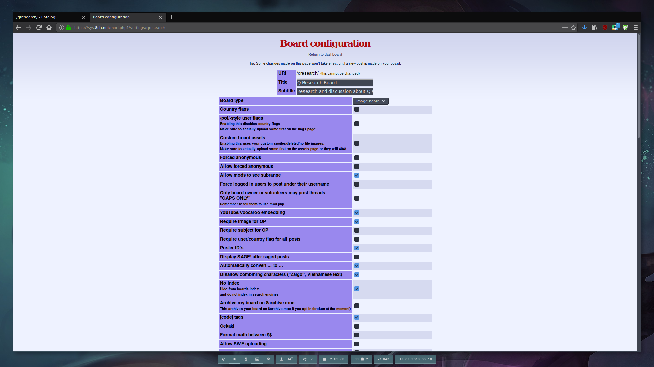The width and height of the screenshot is (654, 367).
Task: Open the Board type Image board dropdown
Action: 371,101
